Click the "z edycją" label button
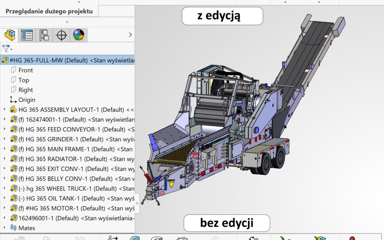Screen dimensions: 384x240 (222, 16)
